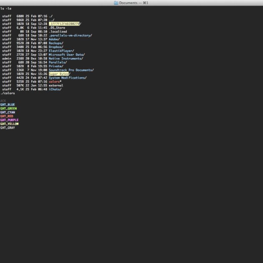Click the Backups directory name

coord(56,43)
